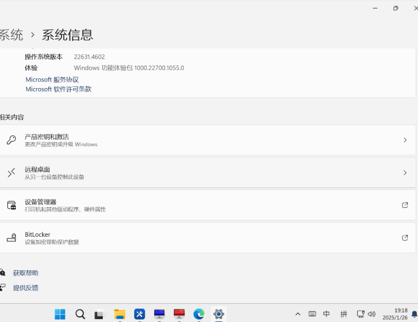The width and height of the screenshot is (418, 322).
Task: Open File Explorer from the taskbar
Action: click(x=119, y=314)
